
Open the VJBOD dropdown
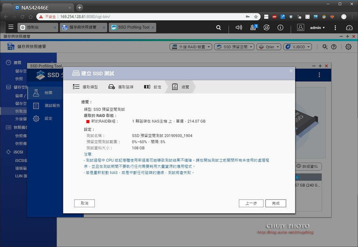(297, 47)
